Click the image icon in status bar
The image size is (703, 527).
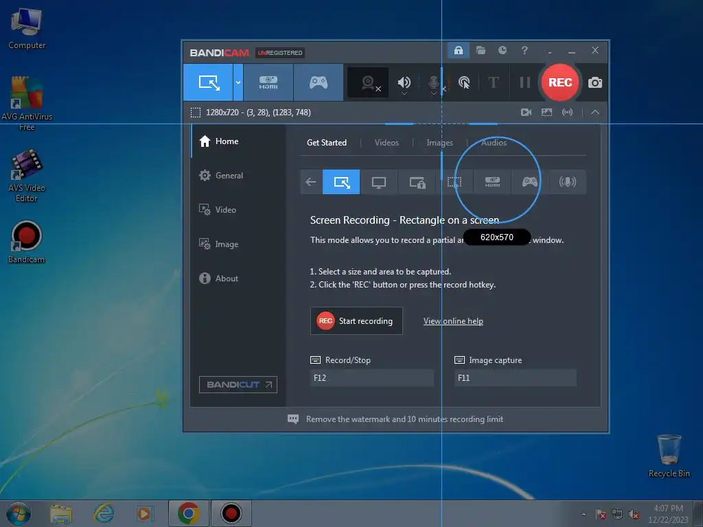tap(546, 112)
